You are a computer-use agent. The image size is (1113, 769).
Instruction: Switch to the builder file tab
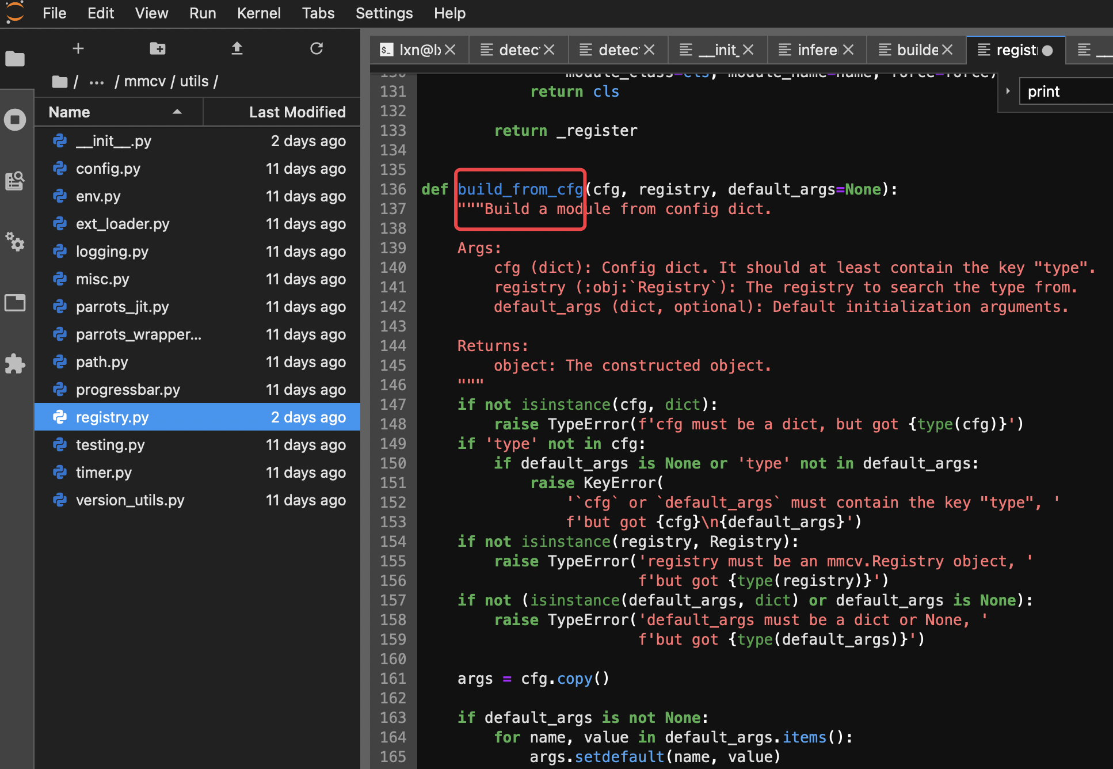(917, 50)
